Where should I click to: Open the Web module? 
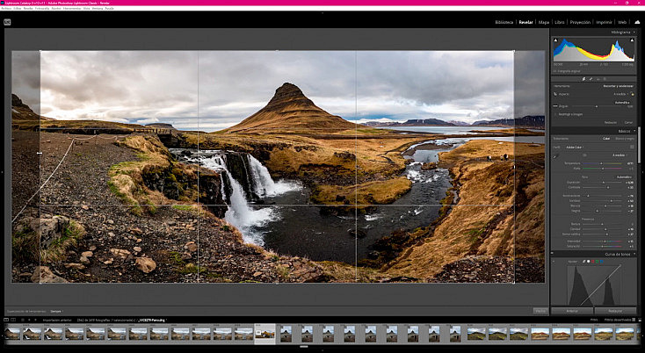click(x=622, y=22)
